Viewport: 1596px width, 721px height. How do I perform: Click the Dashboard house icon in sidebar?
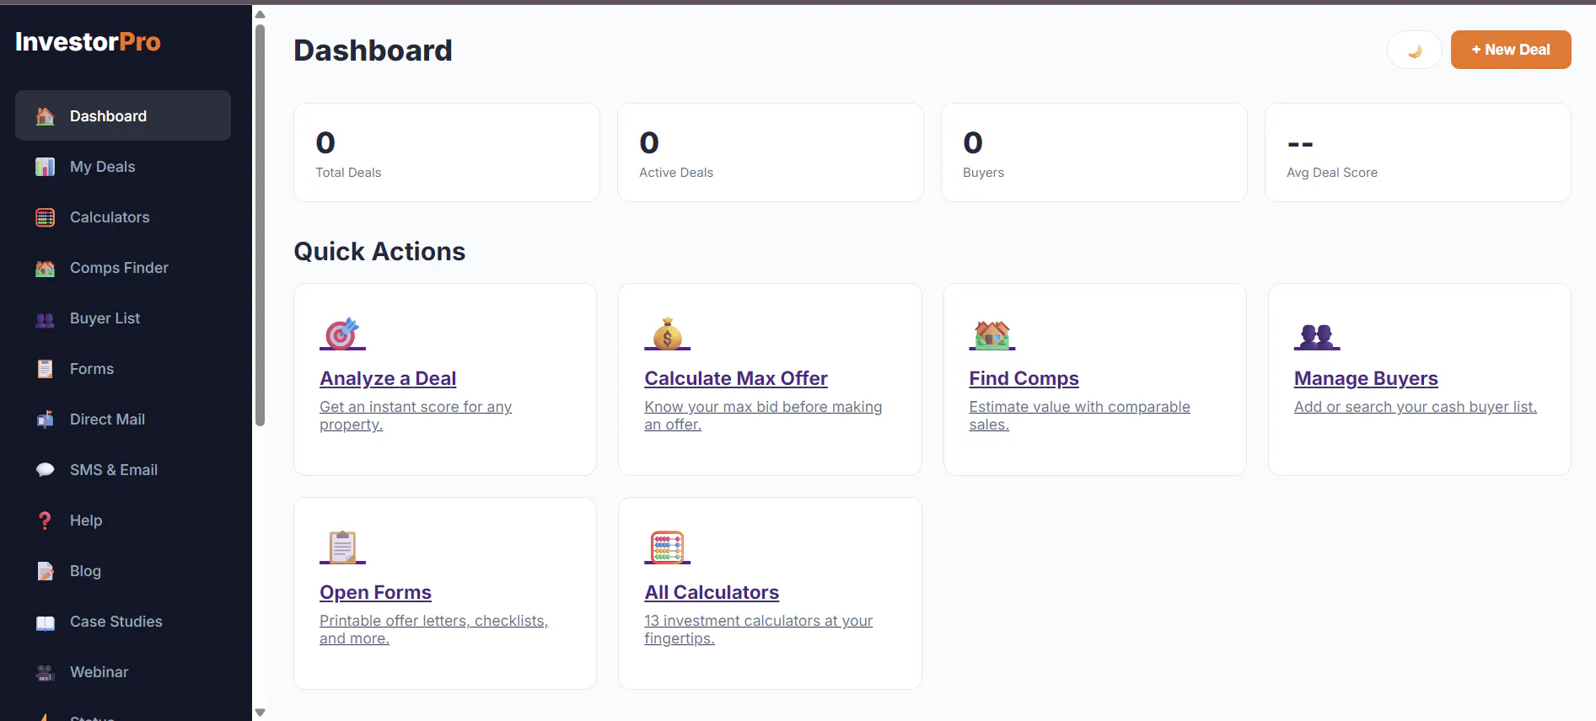pyautogui.click(x=46, y=116)
